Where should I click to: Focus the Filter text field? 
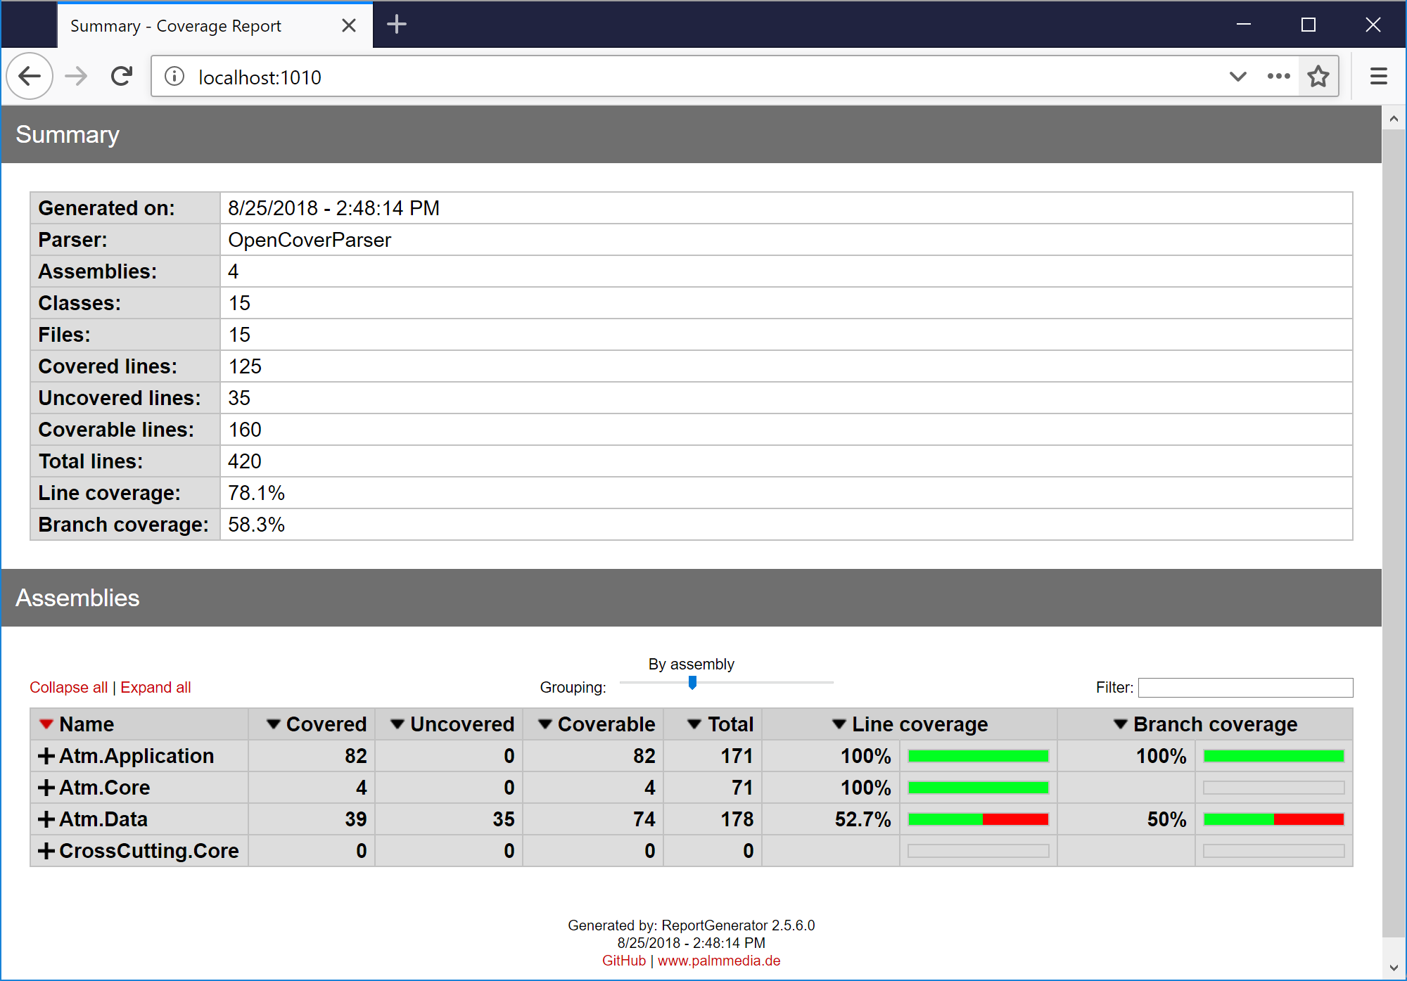coord(1244,687)
